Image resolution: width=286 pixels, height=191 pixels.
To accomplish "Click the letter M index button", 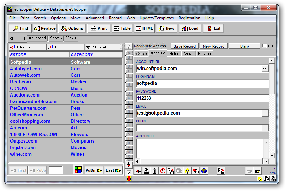I will click(129, 107).
